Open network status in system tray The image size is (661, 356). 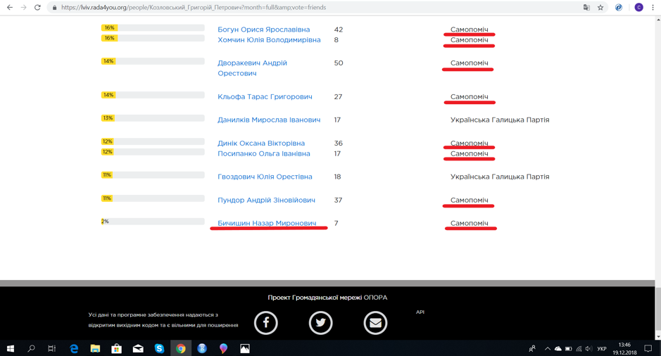[x=579, y=349]
